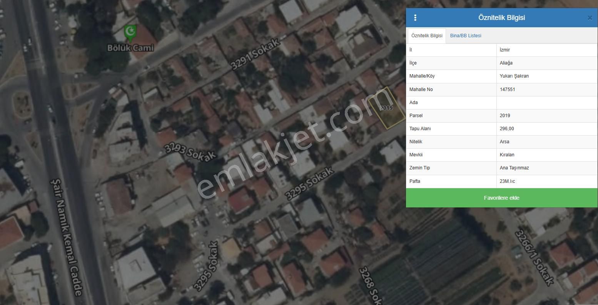This screenshot has width=598, height=305.
Task: Click the Arsa value in Nitelik row
Action: tap(504, 142)
